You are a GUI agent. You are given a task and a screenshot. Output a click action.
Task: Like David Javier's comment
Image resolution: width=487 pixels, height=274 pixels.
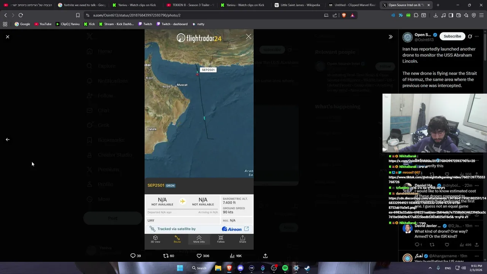point(447,245)
